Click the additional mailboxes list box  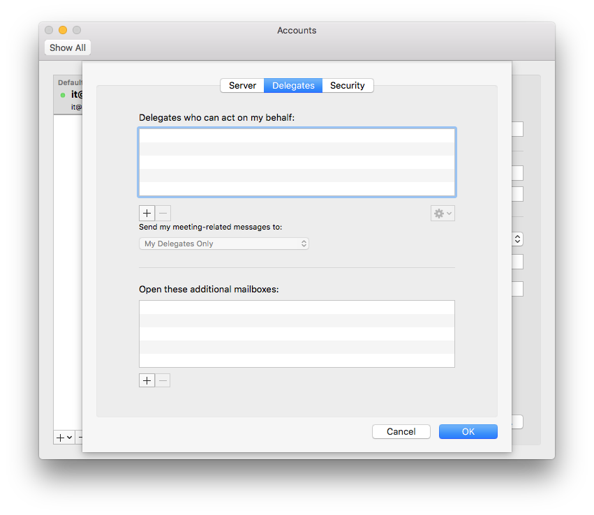click(297, 334)
